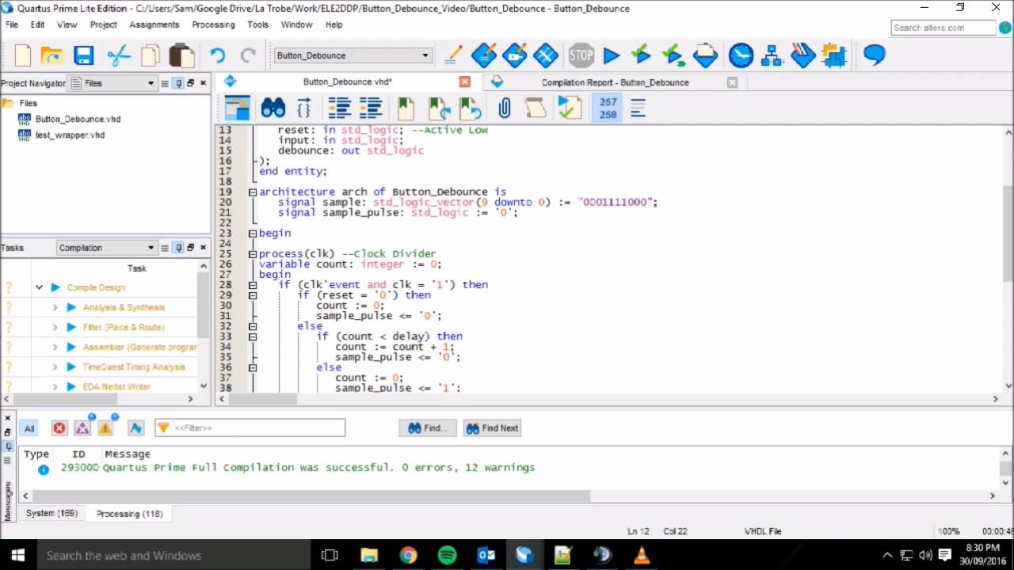The width and height of the screenshot is (1014, 570).
Task: Click the Paste clipboard icon
Action: [x=181, y=55]
